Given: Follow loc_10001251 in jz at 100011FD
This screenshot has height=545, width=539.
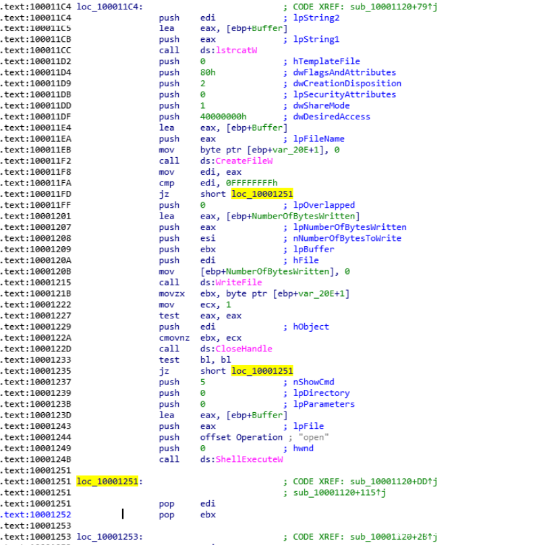Looking at the screenshot, I should point(262,194).
